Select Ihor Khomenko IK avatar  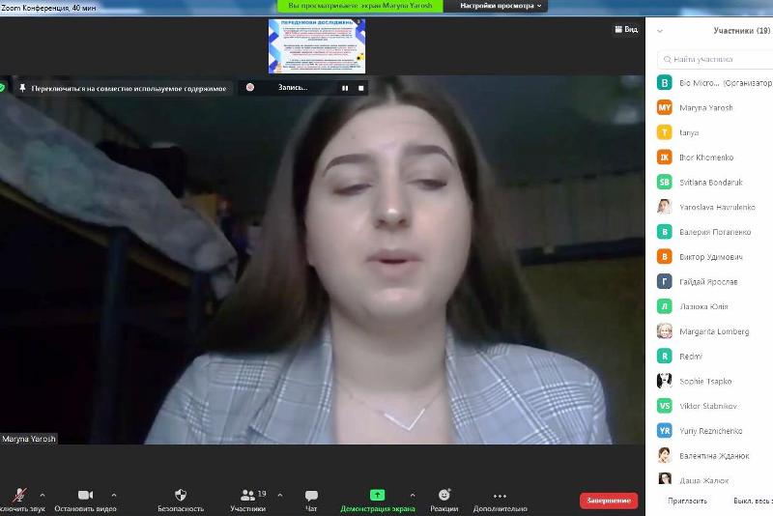665,158
